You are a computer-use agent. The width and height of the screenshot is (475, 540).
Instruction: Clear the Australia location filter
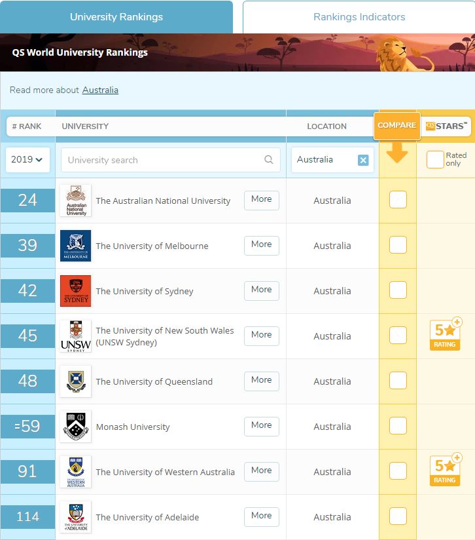click(363, 160)
